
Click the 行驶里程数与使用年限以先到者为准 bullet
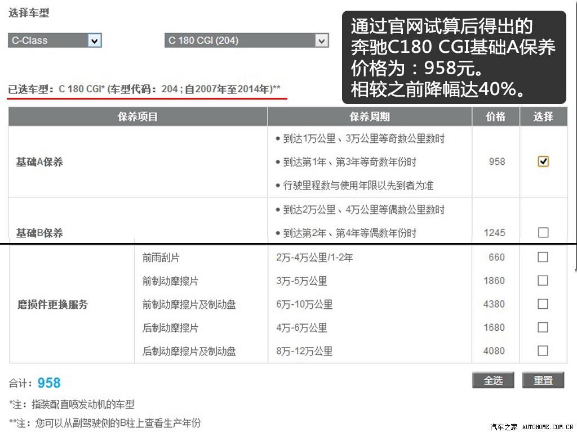click(x=354, y=186)
